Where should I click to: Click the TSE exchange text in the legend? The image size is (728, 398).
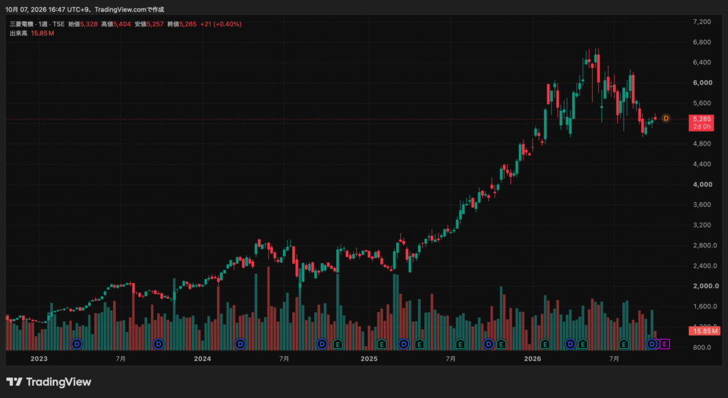click(58, 24)
